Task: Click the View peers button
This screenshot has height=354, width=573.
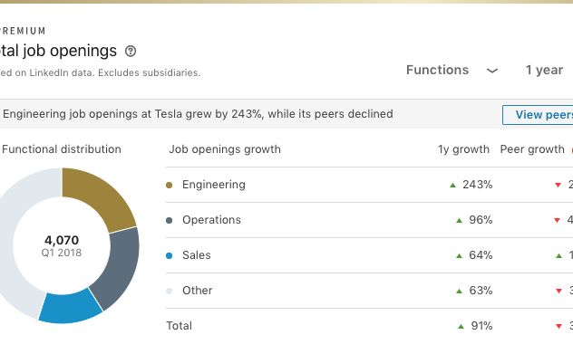Action: coord(538,115)
